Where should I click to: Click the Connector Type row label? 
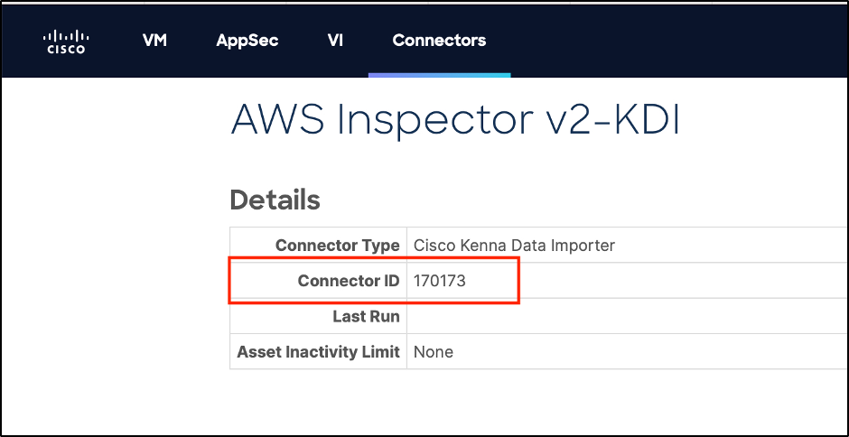tap(337, 246)
